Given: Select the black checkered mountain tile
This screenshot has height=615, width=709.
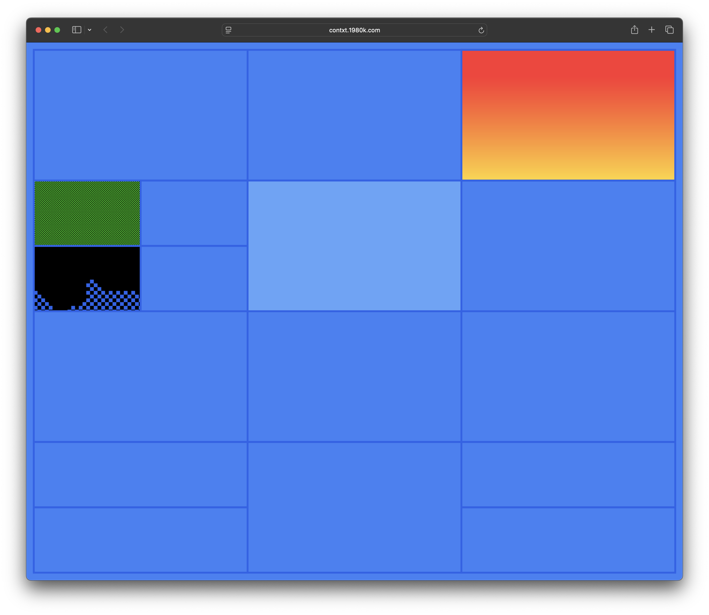Looking at the screenshot, I should [x=87, y=278].
